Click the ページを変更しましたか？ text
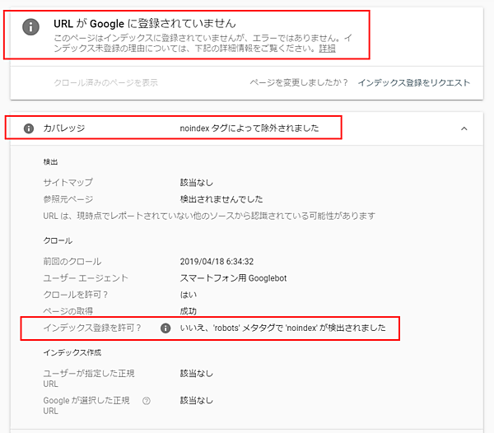Image resolution: width=494 pixels, height=433 pixels. coord(299,83)
